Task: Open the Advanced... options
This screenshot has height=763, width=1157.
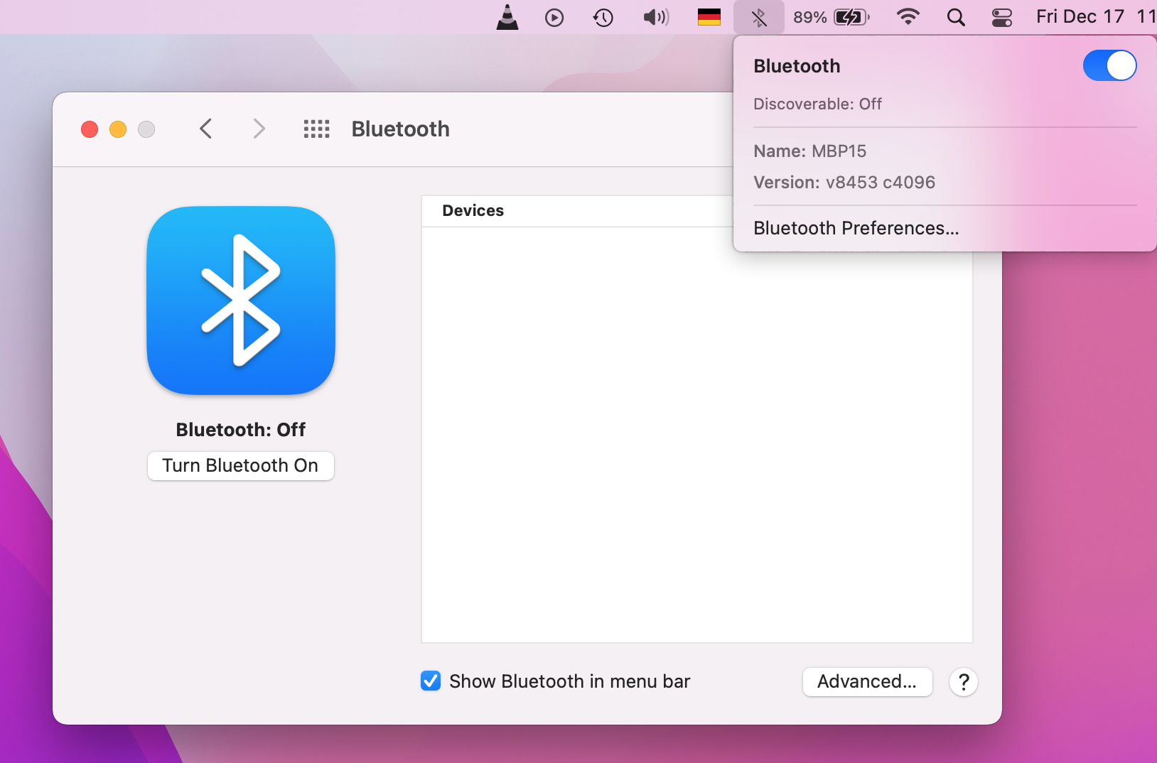Action: pos(867,681)
